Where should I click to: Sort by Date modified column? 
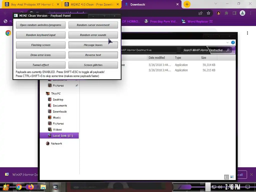tap(160, 58)
